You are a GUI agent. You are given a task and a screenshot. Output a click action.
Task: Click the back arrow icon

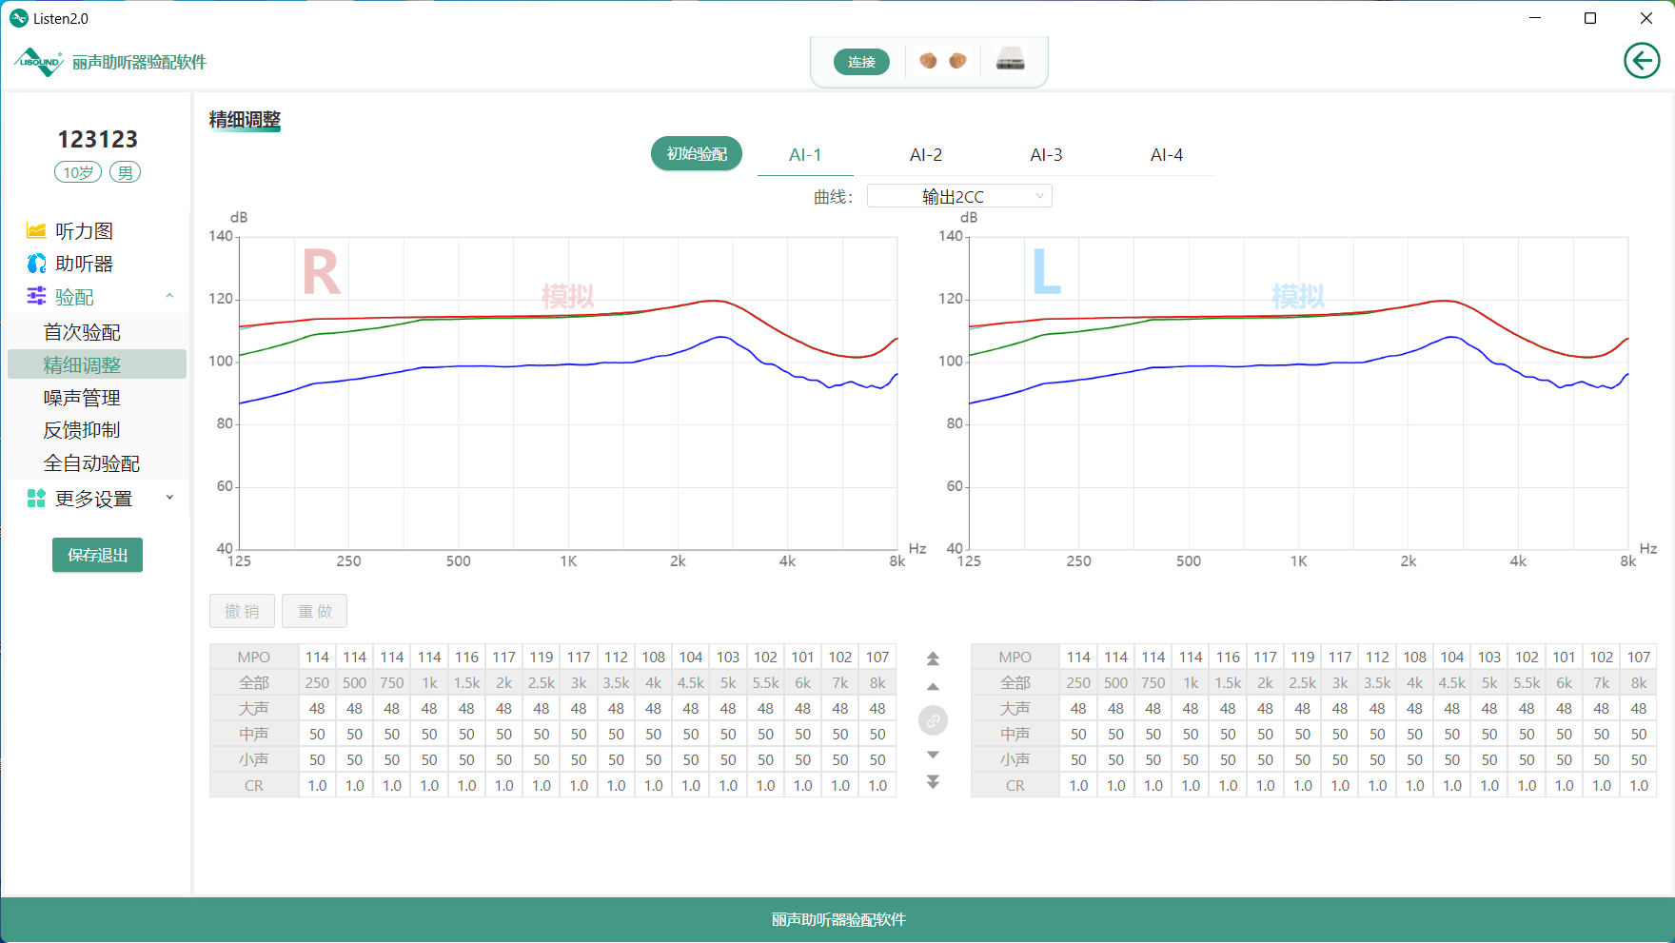pos(1642,61)
